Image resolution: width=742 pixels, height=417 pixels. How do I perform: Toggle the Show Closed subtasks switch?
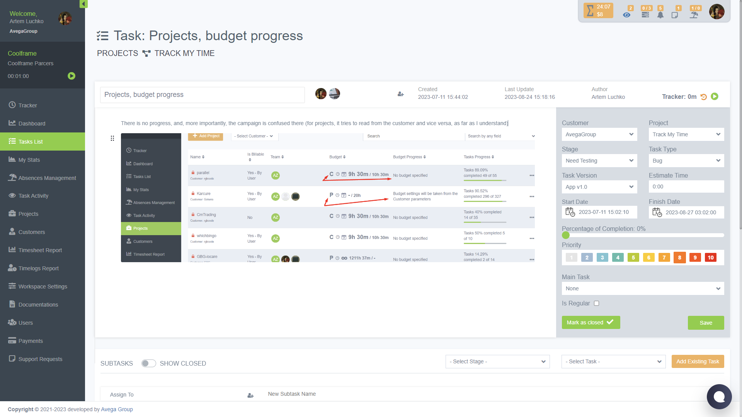click(x=148, y=363)
